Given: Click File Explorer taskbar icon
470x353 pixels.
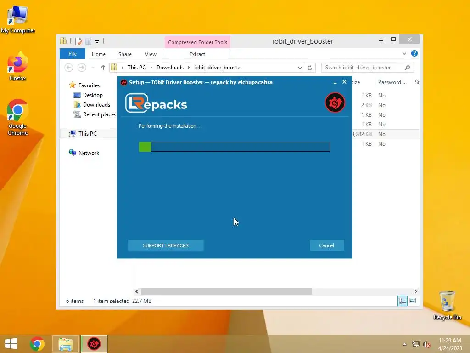Looking at the screenshot, I should pyautogui.click(x=66, y=344).
